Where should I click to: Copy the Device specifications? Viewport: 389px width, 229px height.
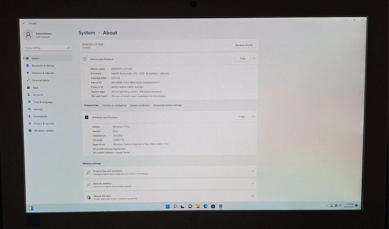coord(243,58)
